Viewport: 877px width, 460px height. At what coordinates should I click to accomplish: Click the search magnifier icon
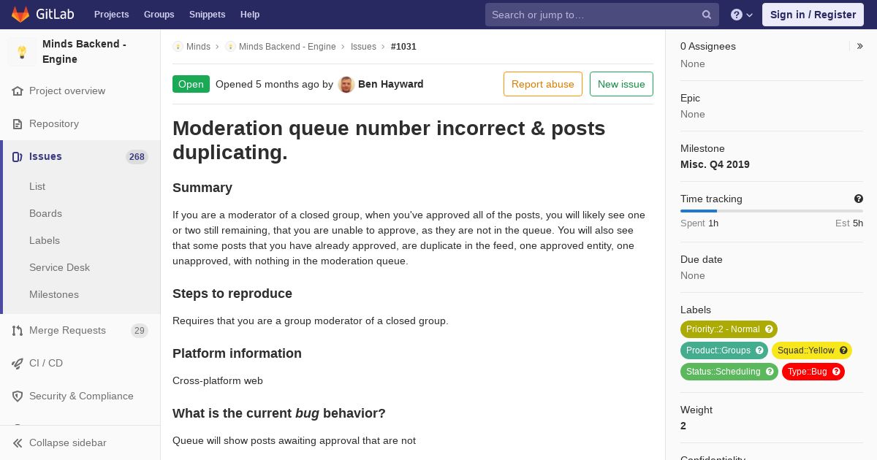point(707,15)
